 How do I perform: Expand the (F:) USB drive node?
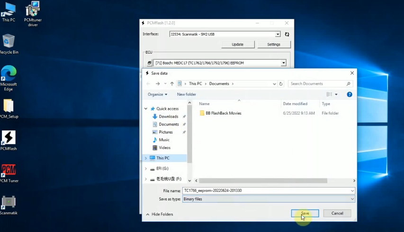coord(146,179)
